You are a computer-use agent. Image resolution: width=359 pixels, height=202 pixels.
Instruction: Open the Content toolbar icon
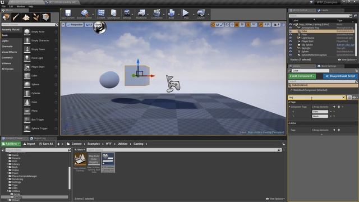[x=101, y=14]
